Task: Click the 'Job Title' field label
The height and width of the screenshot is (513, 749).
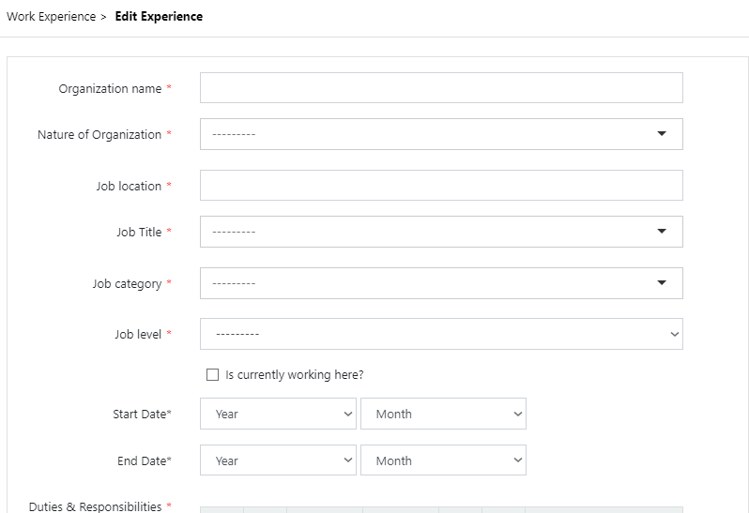Action: [x=139, y=233]
